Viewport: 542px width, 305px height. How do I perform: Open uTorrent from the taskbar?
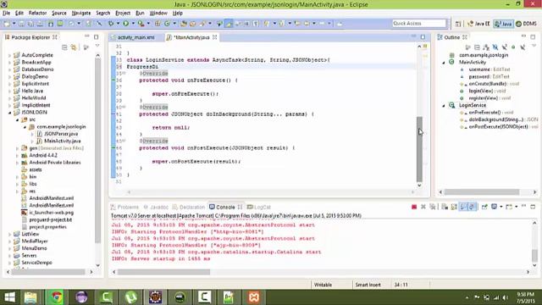(x=130, y=297)
